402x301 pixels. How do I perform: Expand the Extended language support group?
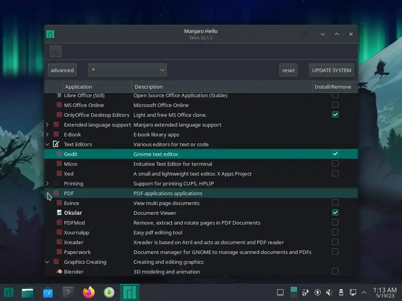(x=47, y=125)
